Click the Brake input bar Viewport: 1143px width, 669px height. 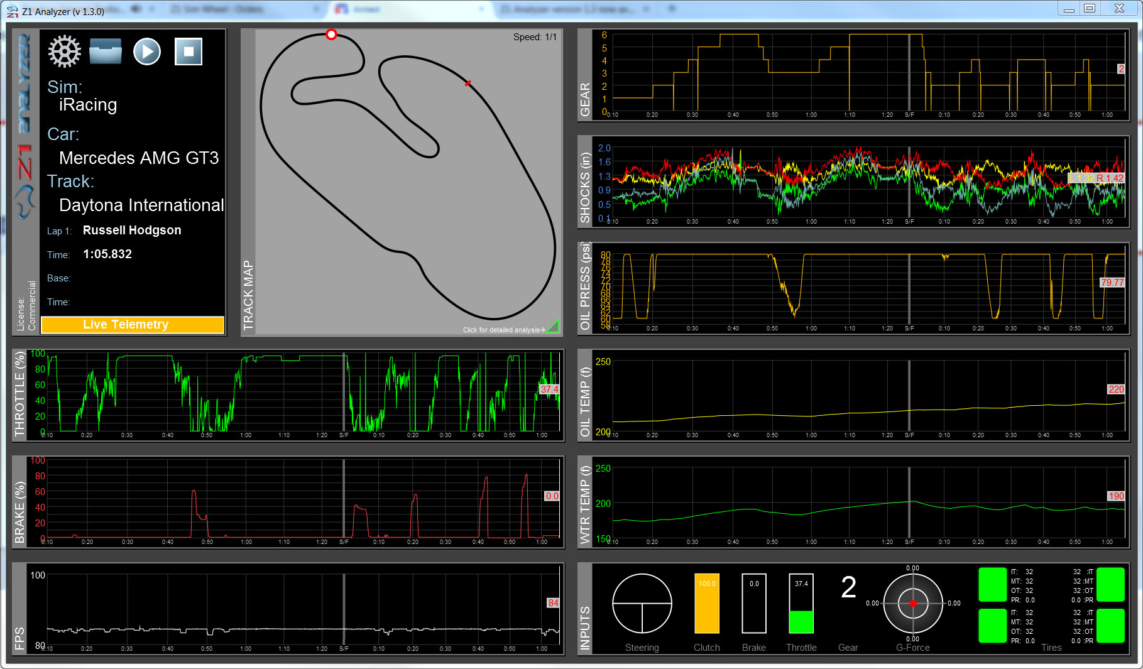tap(754, 603)
